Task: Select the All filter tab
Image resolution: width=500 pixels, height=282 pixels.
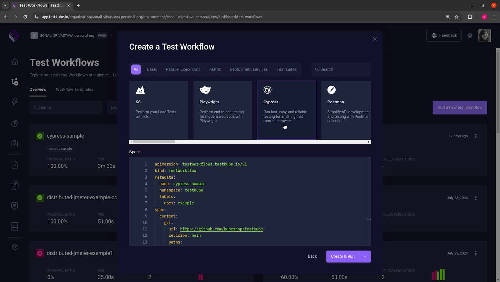Action: 136,69
